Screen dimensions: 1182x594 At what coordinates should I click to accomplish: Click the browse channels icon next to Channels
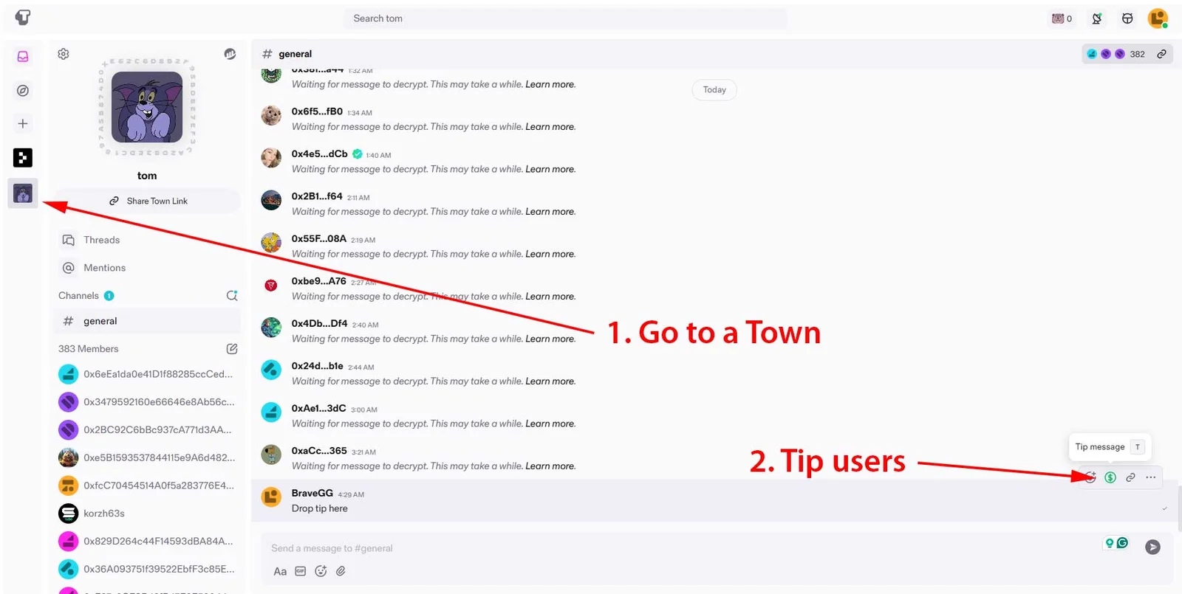[231, 296]
